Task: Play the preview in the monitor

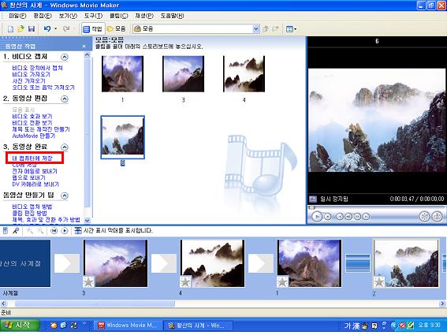Action: tap(317, 217)
